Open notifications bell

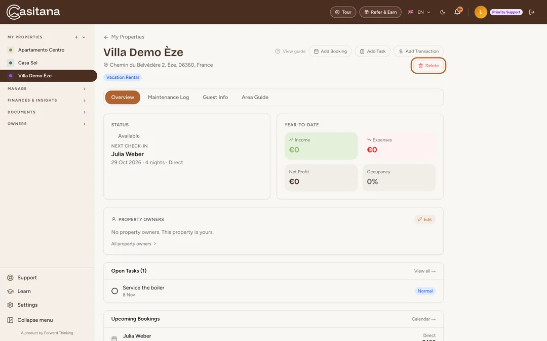pos(457,12)
